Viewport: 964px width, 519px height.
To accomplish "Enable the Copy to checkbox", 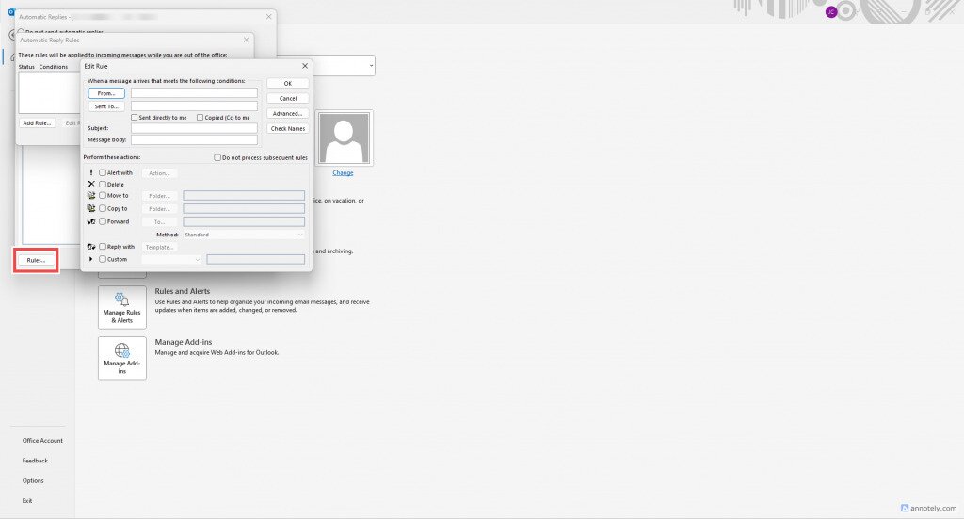I will pyautogui.click(x=103, y=208).
